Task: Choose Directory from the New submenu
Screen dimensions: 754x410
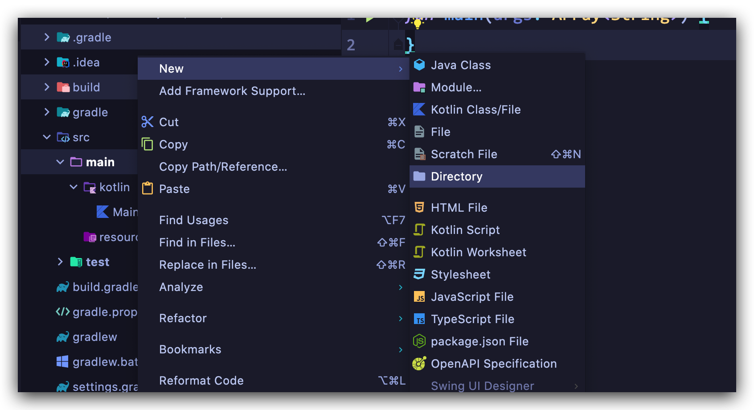Action: pyautogui.click(x=456, y=176)
